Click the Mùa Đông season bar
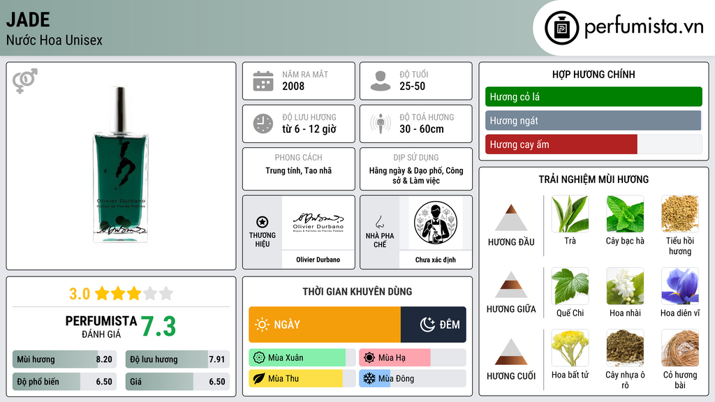Image resolution: width=715 pixels, height=402 pixels. 412,378
